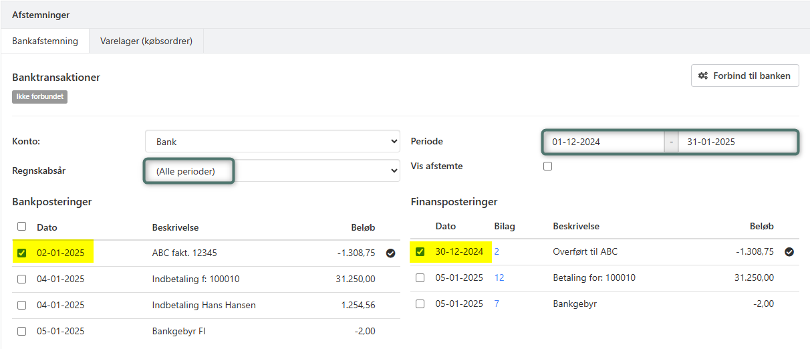Check the Indbetaling Hans Hansen row checkbox
The image size is (810, 349).
tap(22, 305)
